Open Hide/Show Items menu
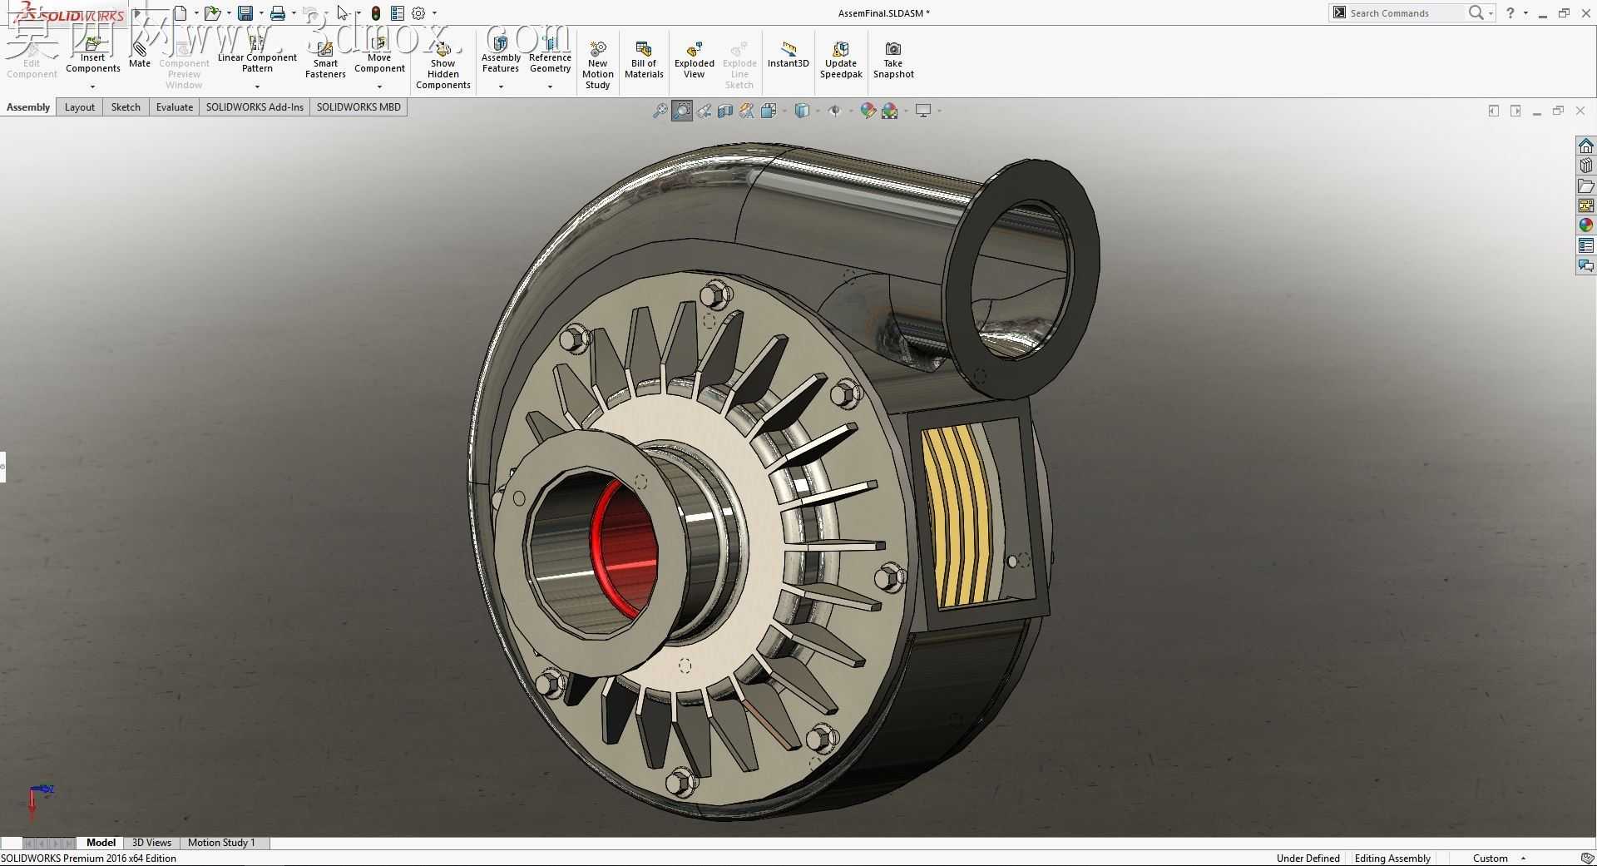The height and width of the screenshot is (866, 1597). 835,111
